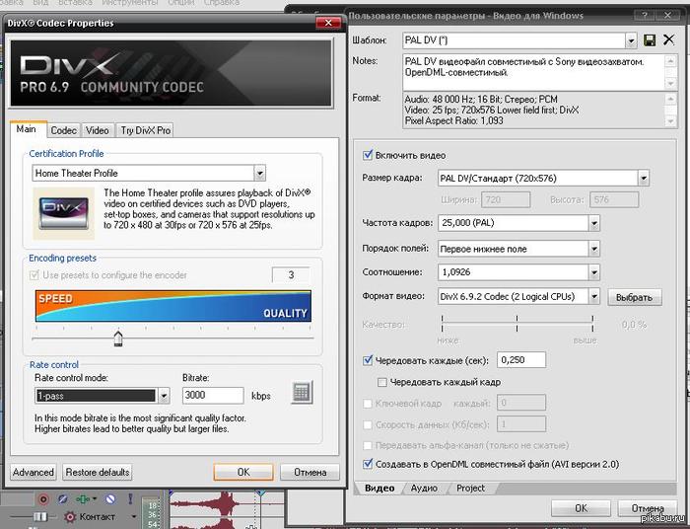Open the Формат видео codec dropdown

[594, 296]
